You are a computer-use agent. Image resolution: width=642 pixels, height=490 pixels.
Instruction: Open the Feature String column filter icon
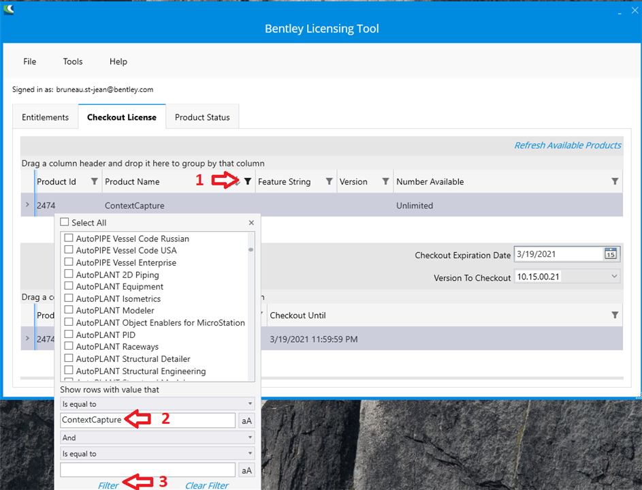point(329,181)
